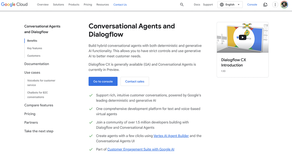Open the English language dropdown
This screenshot has height=155, width=292.
(230, 5)
